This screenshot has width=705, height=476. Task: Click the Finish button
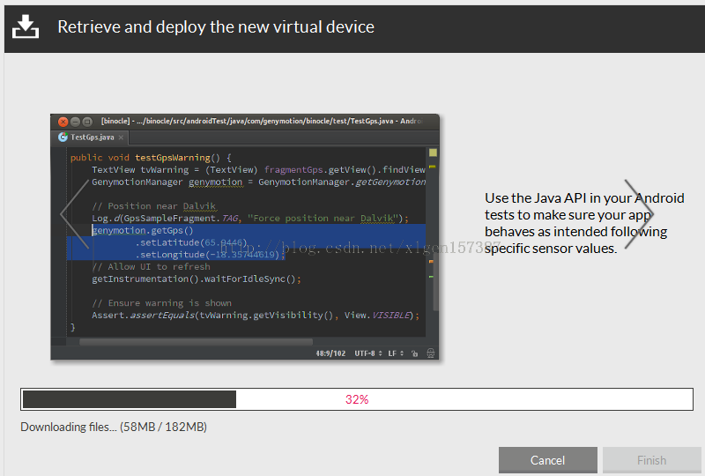pyautogui.click(x=651, y=460)
